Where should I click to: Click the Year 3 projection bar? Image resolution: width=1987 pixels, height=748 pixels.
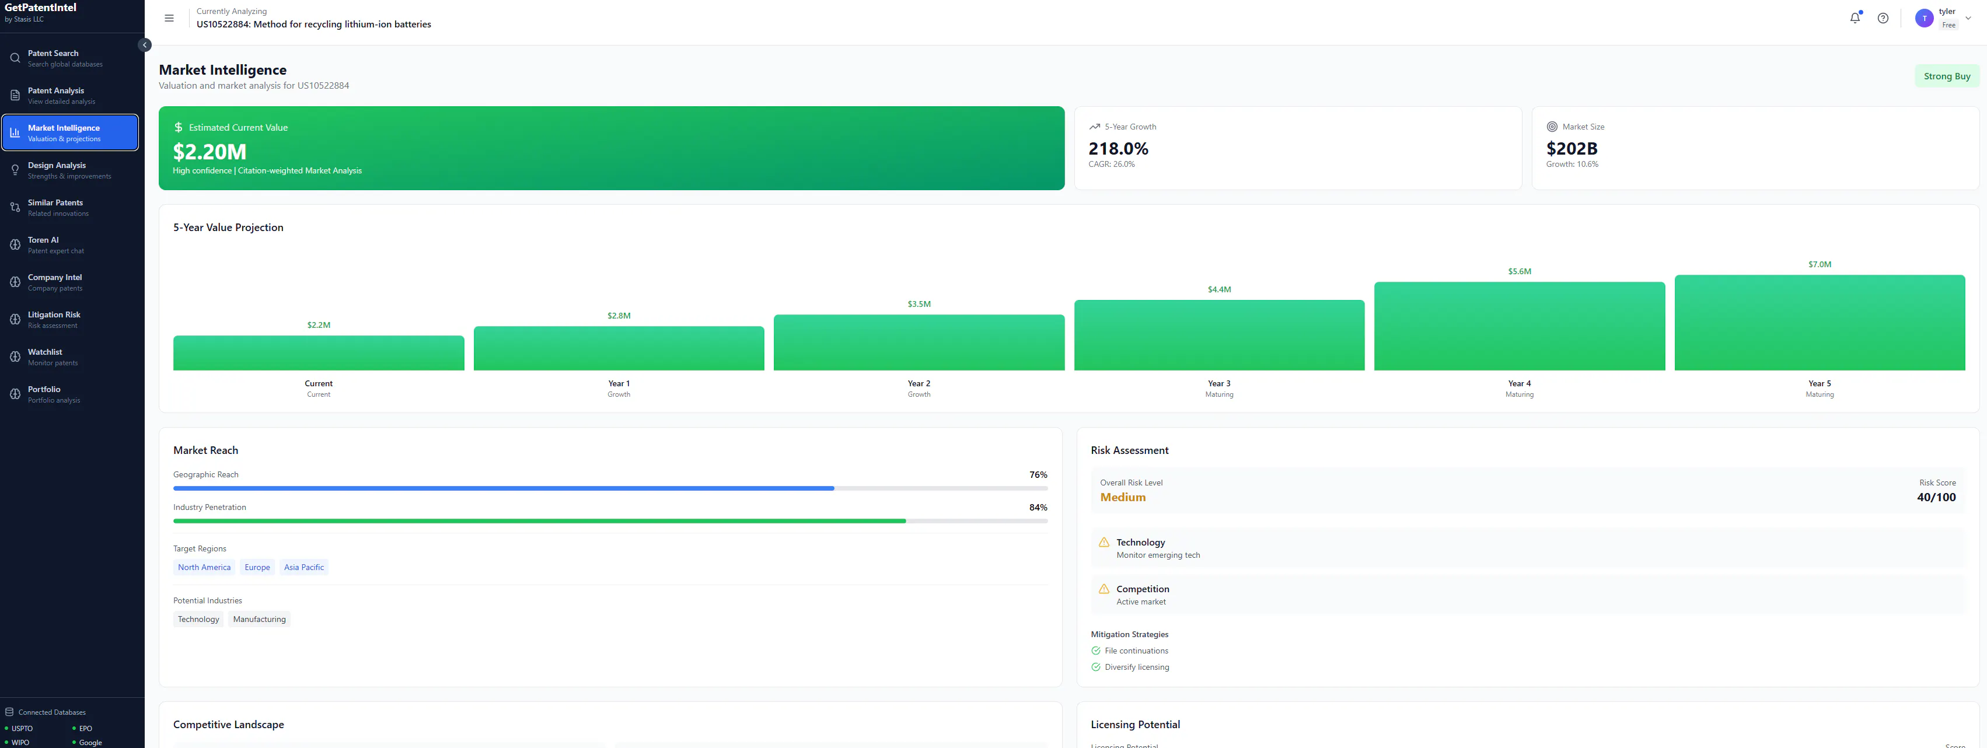coord(1218,335)
